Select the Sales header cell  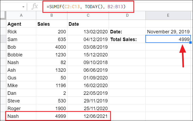(52, 24)
